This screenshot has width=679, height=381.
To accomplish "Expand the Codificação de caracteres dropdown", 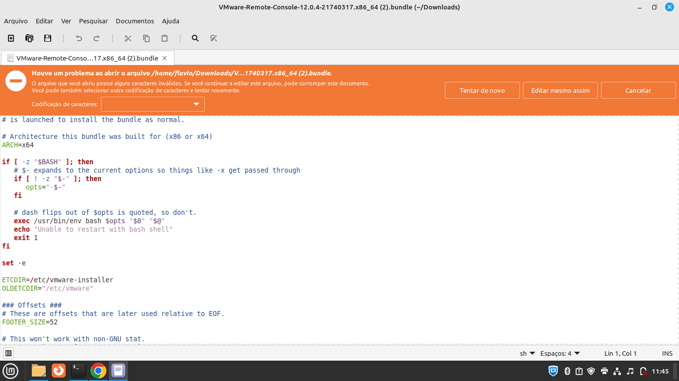I will click(x=153, y=104).
